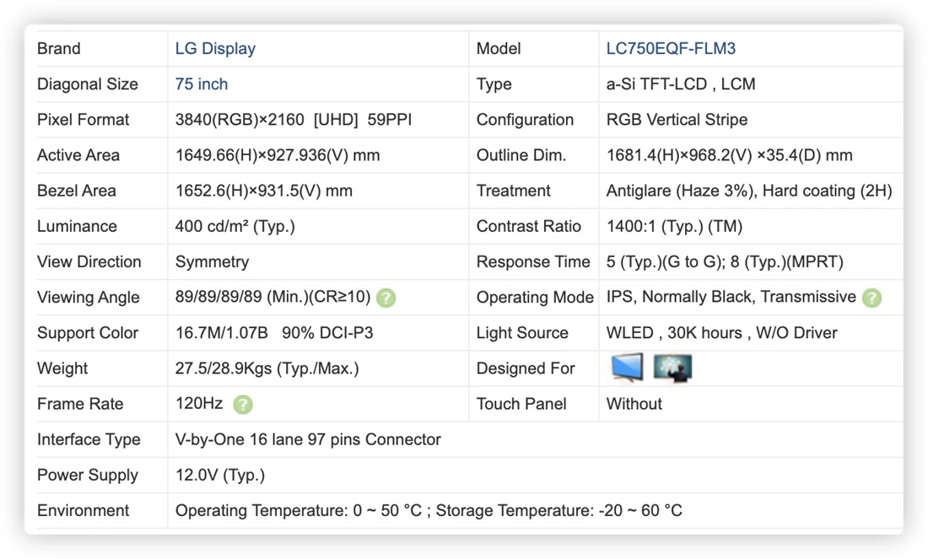Image resolution: width=928 pixels, height=559 pixels.
Task: Follow the 75 inch size link
Action: click(x=202, y=84)
